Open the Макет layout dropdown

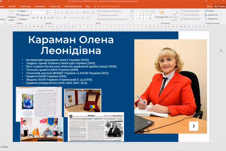pyautogui.click(x=23, y=11)
